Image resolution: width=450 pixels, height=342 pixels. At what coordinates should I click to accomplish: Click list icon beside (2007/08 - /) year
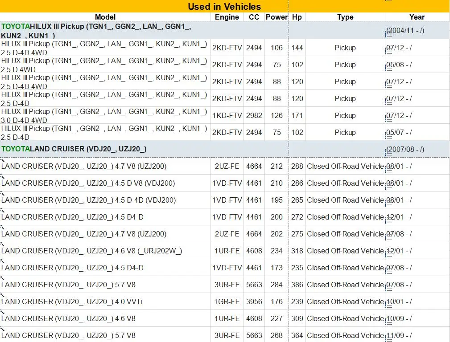[388, 153]
